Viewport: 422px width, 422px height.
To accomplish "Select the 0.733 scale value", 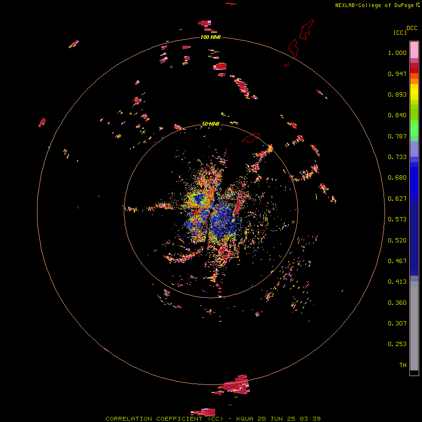I will 397,157.
